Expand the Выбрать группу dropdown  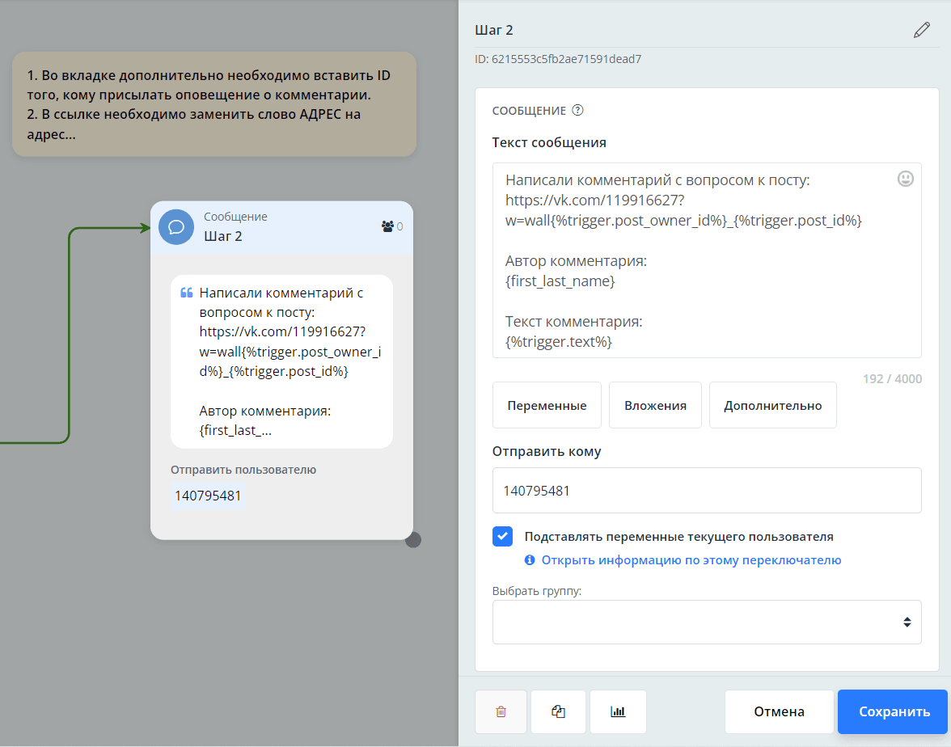tap(706, 622)
